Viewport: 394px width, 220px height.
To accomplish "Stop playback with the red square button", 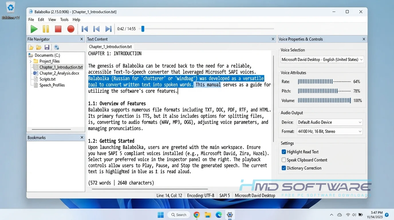I will tap(58, 29).
